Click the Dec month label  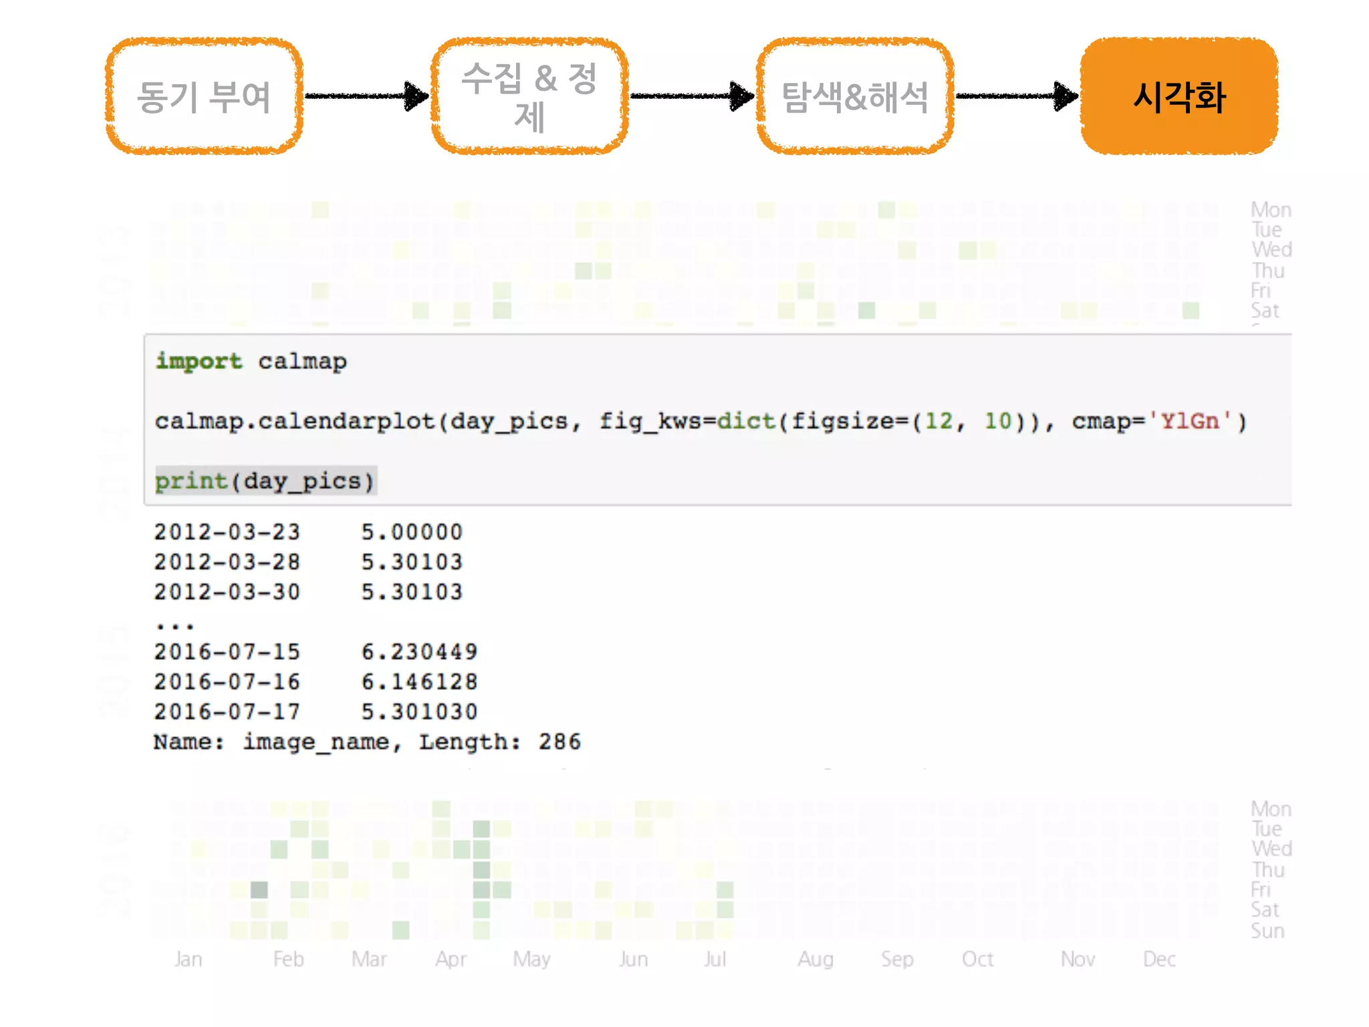click(1159, 959)
